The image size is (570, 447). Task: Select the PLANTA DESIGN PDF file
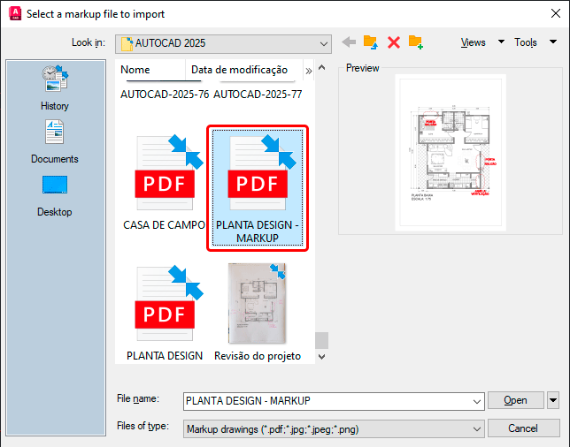click(165, 314)
